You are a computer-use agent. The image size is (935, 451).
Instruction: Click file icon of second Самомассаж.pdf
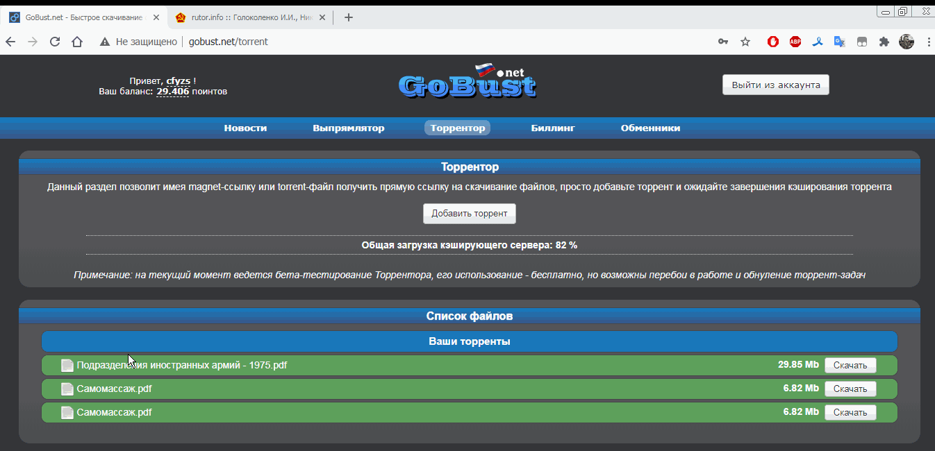click(x=67, y=412)
